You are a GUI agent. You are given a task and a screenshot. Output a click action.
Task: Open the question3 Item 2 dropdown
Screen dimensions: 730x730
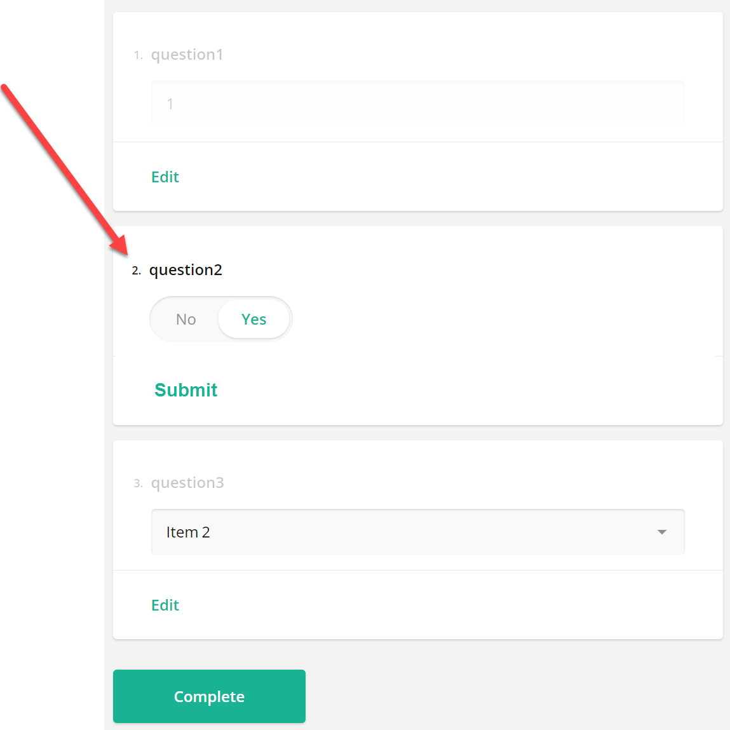tap(417, 532)
